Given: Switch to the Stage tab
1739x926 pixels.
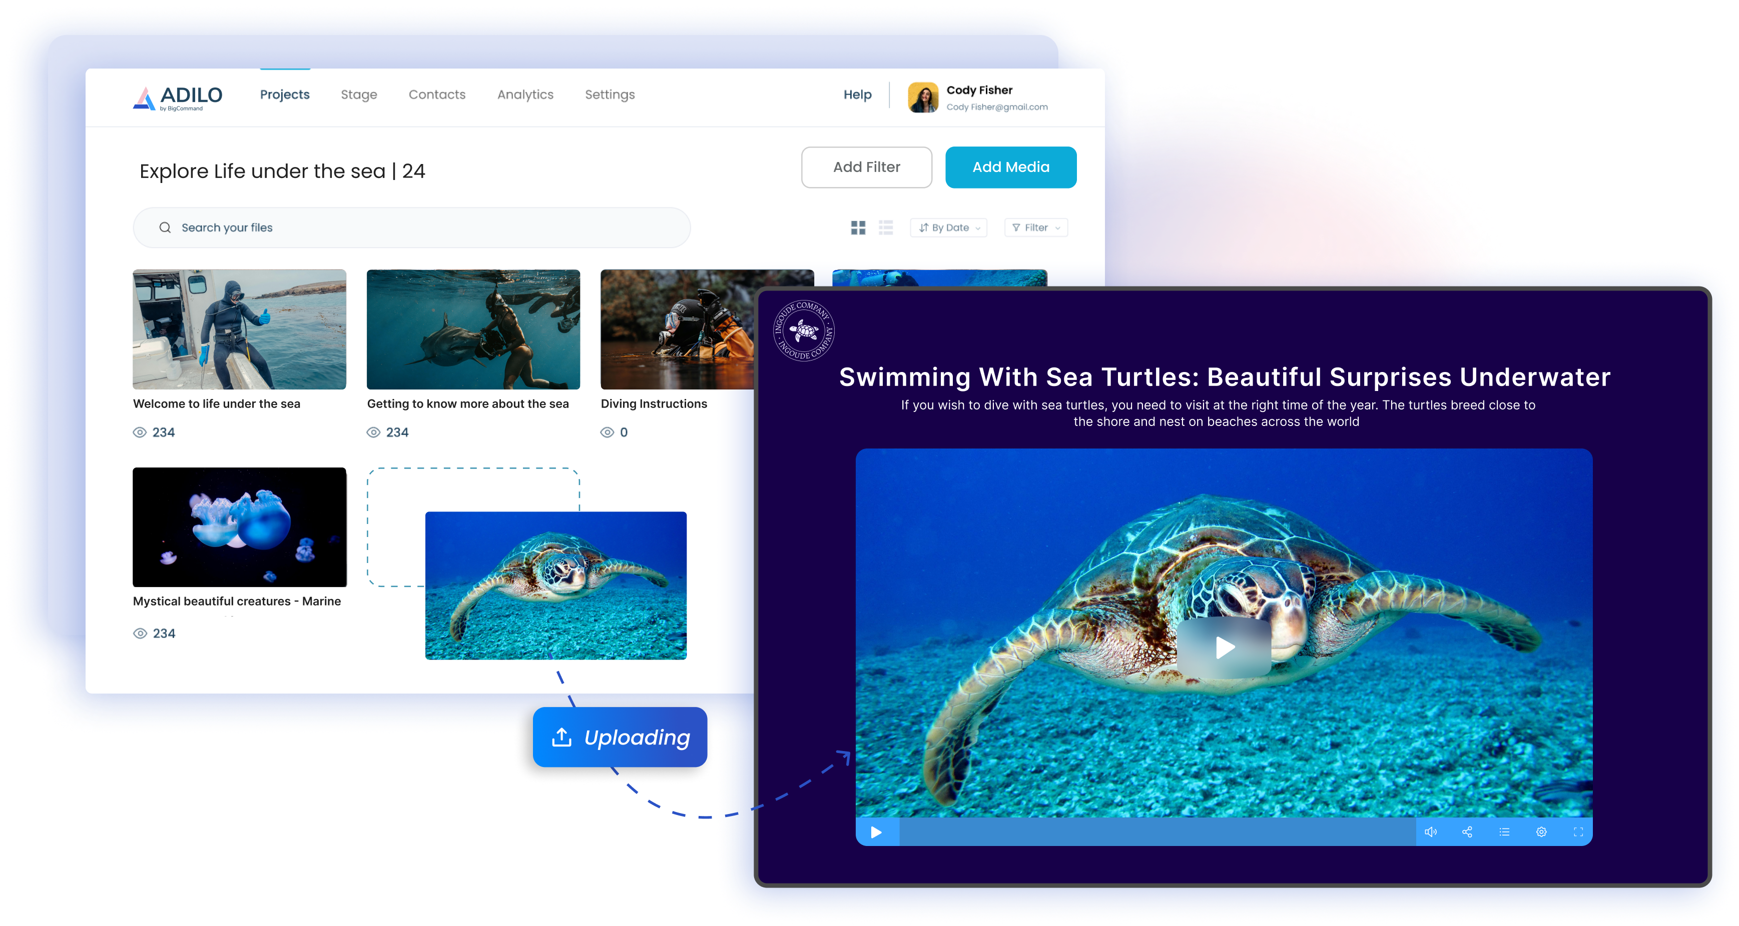Looking at the screenshot, I should (x=358, y=94).
